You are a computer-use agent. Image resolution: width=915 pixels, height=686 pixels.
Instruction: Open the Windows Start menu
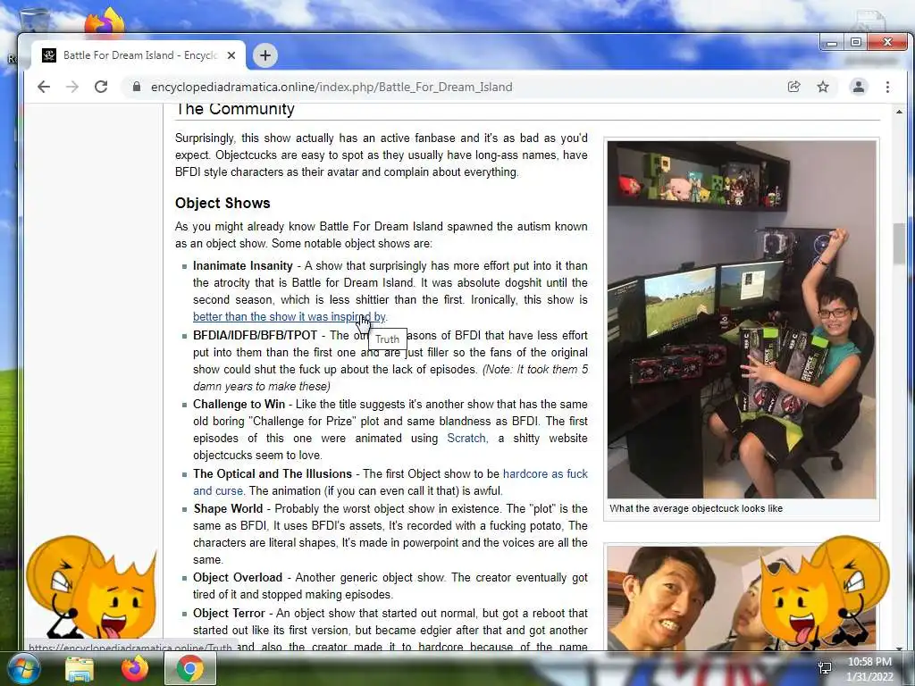point(22,668)
